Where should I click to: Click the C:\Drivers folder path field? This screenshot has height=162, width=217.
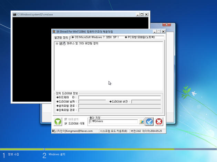113,121
